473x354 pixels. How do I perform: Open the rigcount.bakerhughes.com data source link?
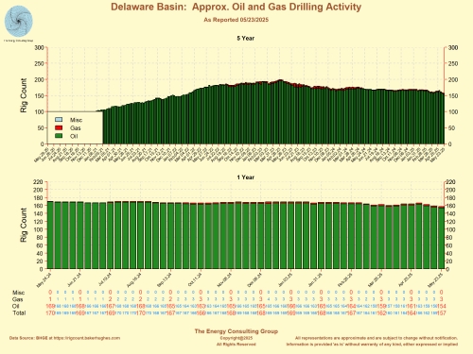tap(87, 338)
